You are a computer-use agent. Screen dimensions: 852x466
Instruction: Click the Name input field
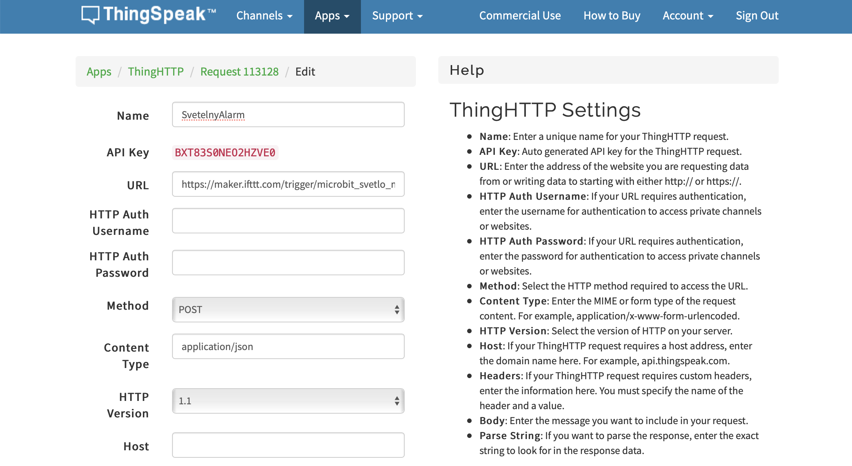pyautogui.click(x=288, y=115)
